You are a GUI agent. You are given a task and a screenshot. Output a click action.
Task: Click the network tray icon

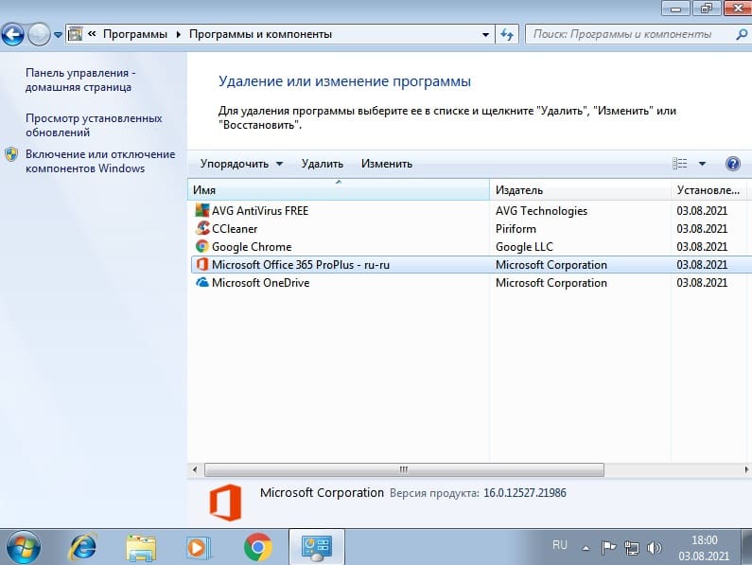coord(632,548)
